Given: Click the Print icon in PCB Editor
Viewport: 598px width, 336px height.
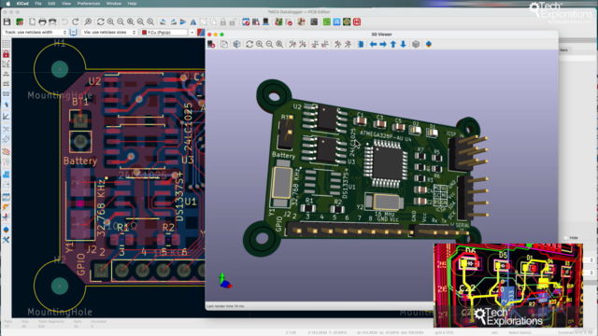Looking at the screenshot, I should (42, 22).
